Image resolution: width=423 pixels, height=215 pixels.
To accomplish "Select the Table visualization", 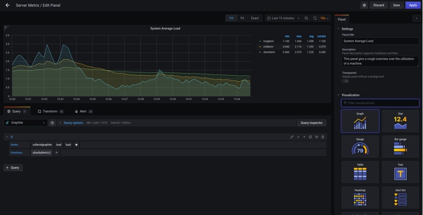I will pyautogui.click(x=360, y=172).
